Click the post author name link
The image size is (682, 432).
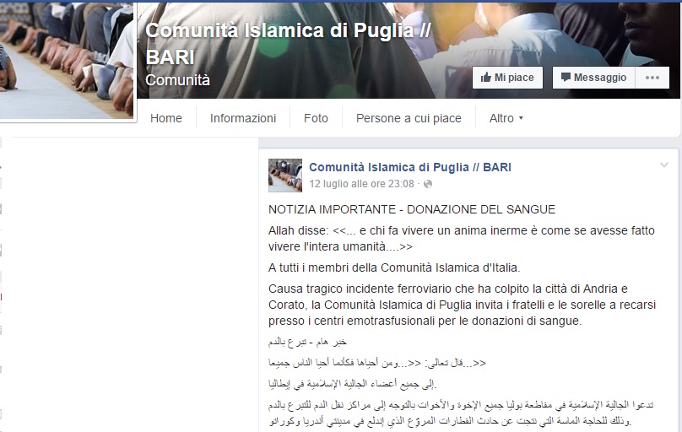tap(410, 167)
